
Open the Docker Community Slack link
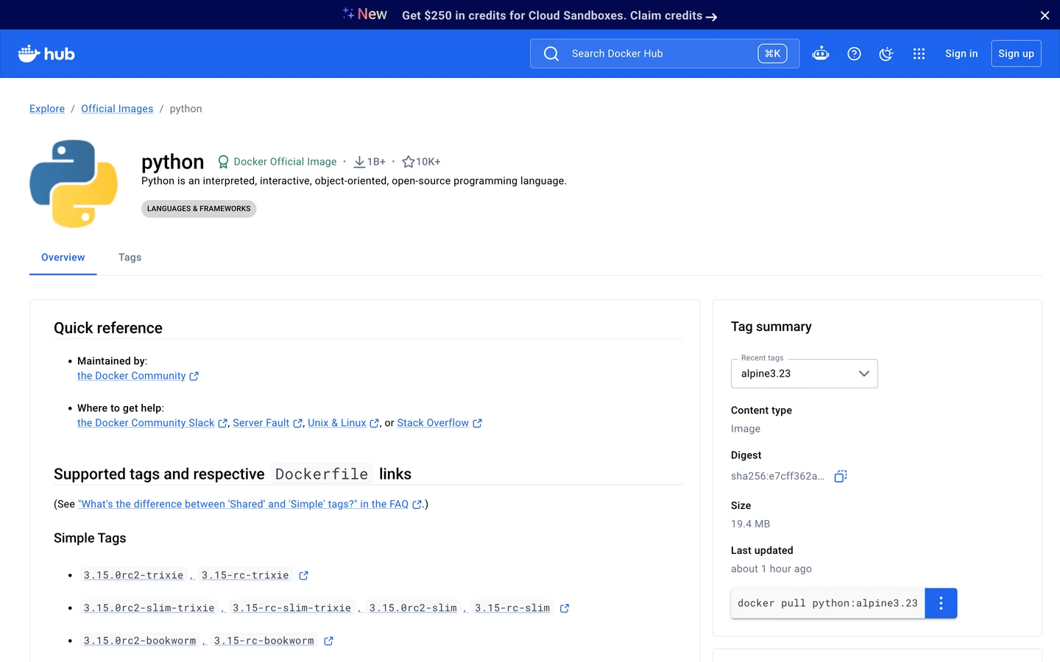(152, 423)
